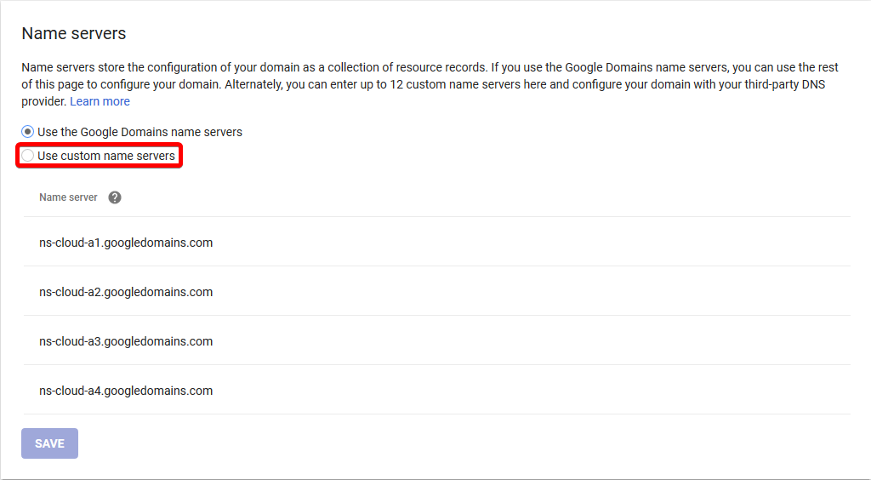Click the Name servers section heading
Image resolution: width=871 pixels, height=480 pixels.
(x=74, y=33)
